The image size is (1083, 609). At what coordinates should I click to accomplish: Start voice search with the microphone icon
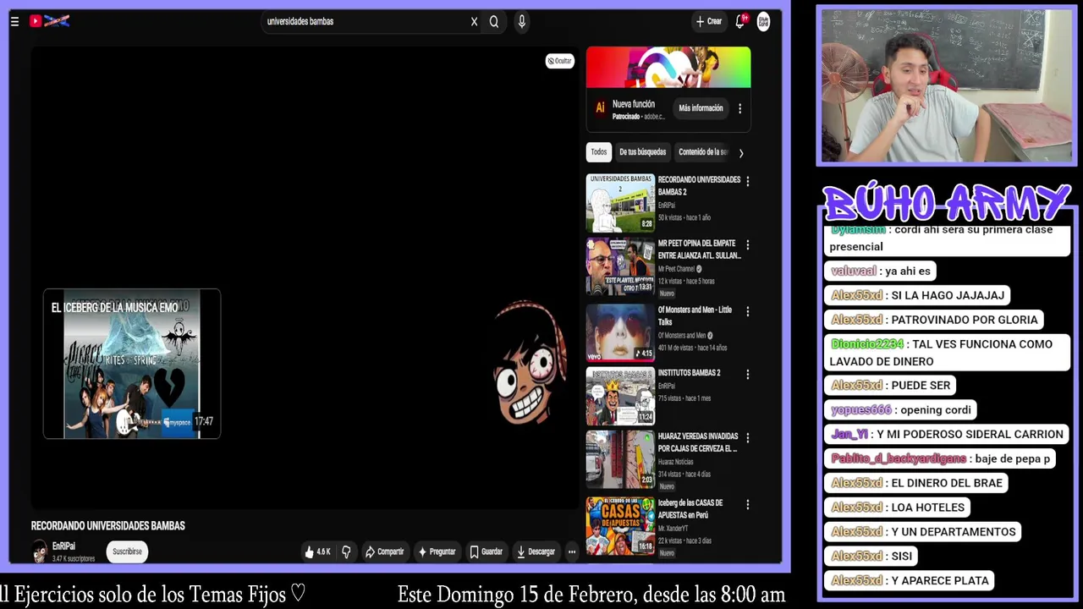(521, 22)
